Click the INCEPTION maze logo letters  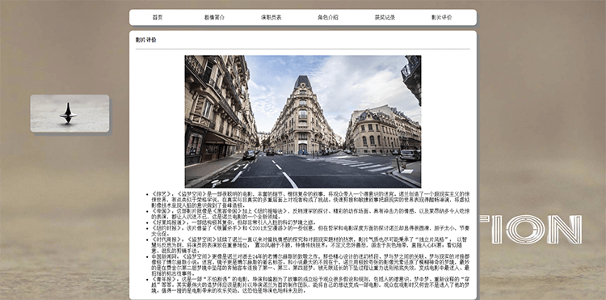531,230
